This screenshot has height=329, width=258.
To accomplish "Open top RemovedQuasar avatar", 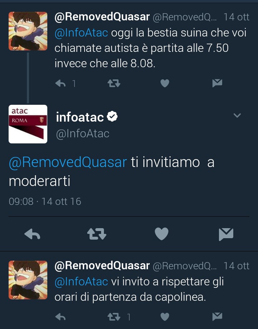I will point(28,31).
